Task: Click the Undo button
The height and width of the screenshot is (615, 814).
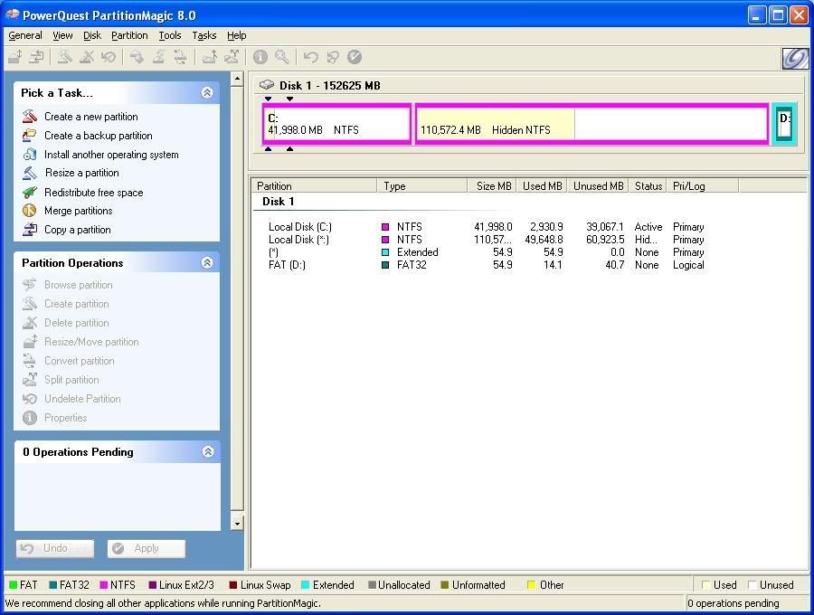Action: [55, 548]
